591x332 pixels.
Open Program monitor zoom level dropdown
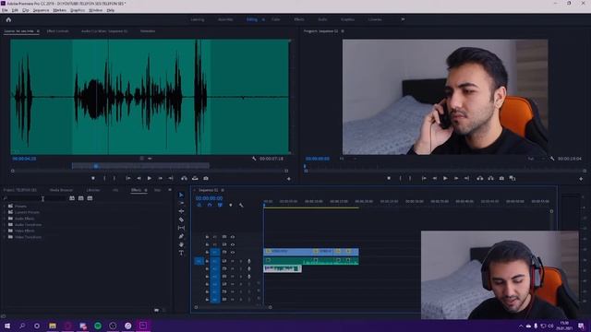[348, 159]
